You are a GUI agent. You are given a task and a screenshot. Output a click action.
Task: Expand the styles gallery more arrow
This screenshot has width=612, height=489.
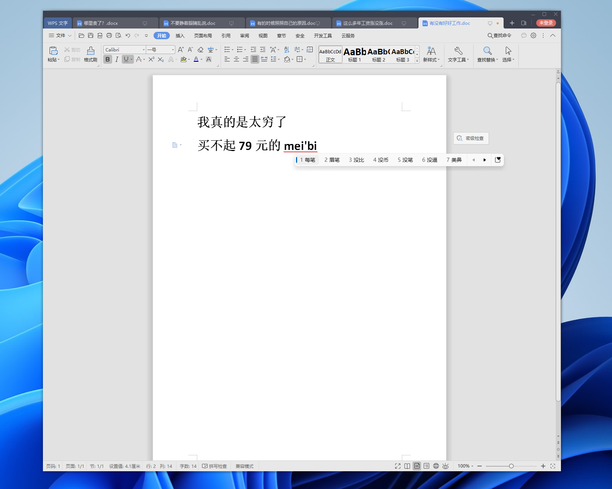pos(417,60)
